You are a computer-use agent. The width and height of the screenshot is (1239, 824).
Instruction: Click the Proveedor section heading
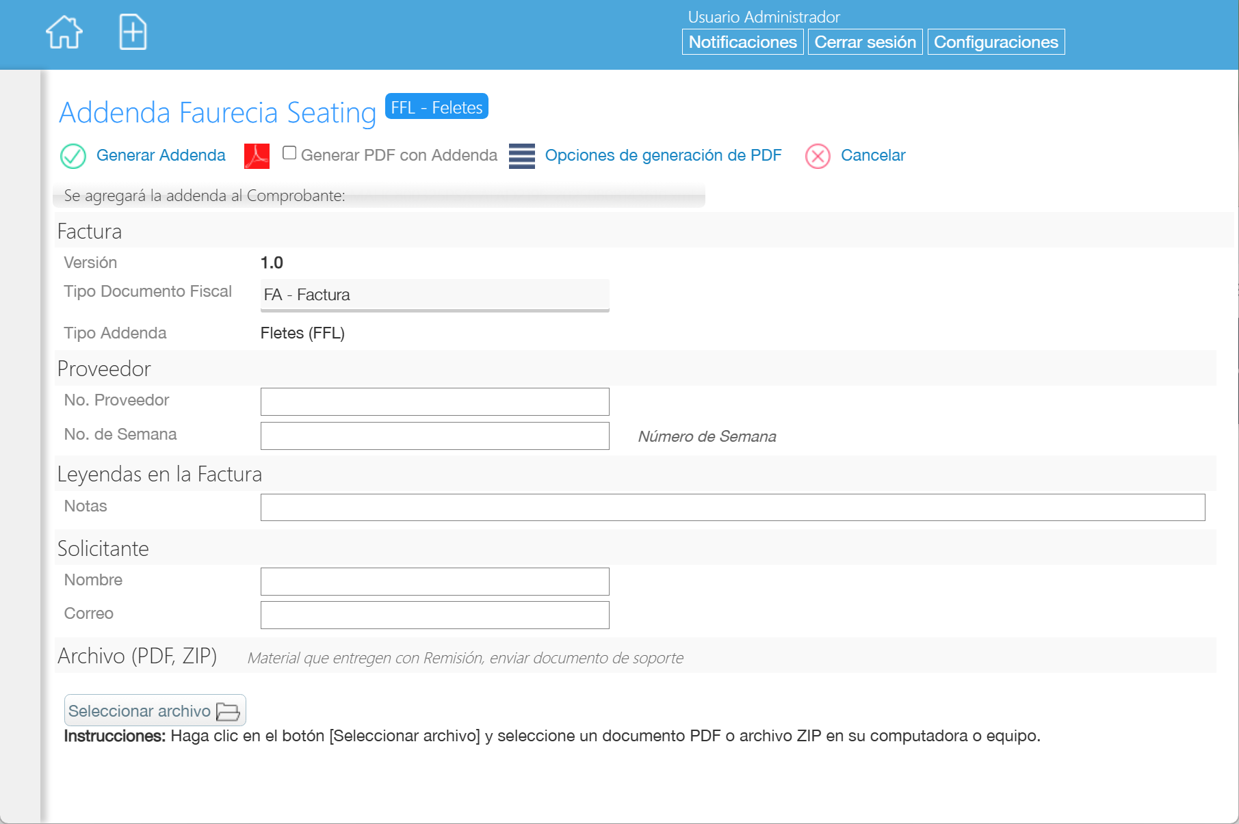104,369
